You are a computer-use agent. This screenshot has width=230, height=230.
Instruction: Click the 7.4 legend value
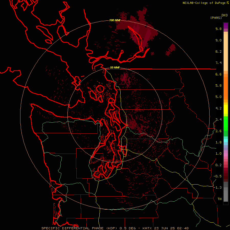[218, 63]
